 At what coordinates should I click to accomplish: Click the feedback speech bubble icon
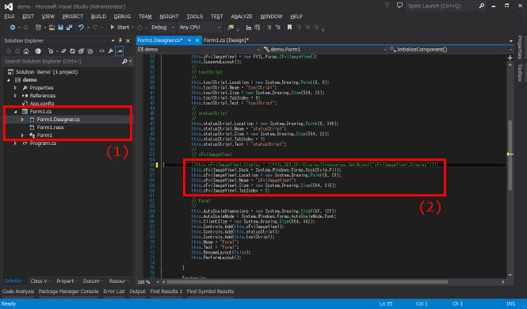point(399,6)
